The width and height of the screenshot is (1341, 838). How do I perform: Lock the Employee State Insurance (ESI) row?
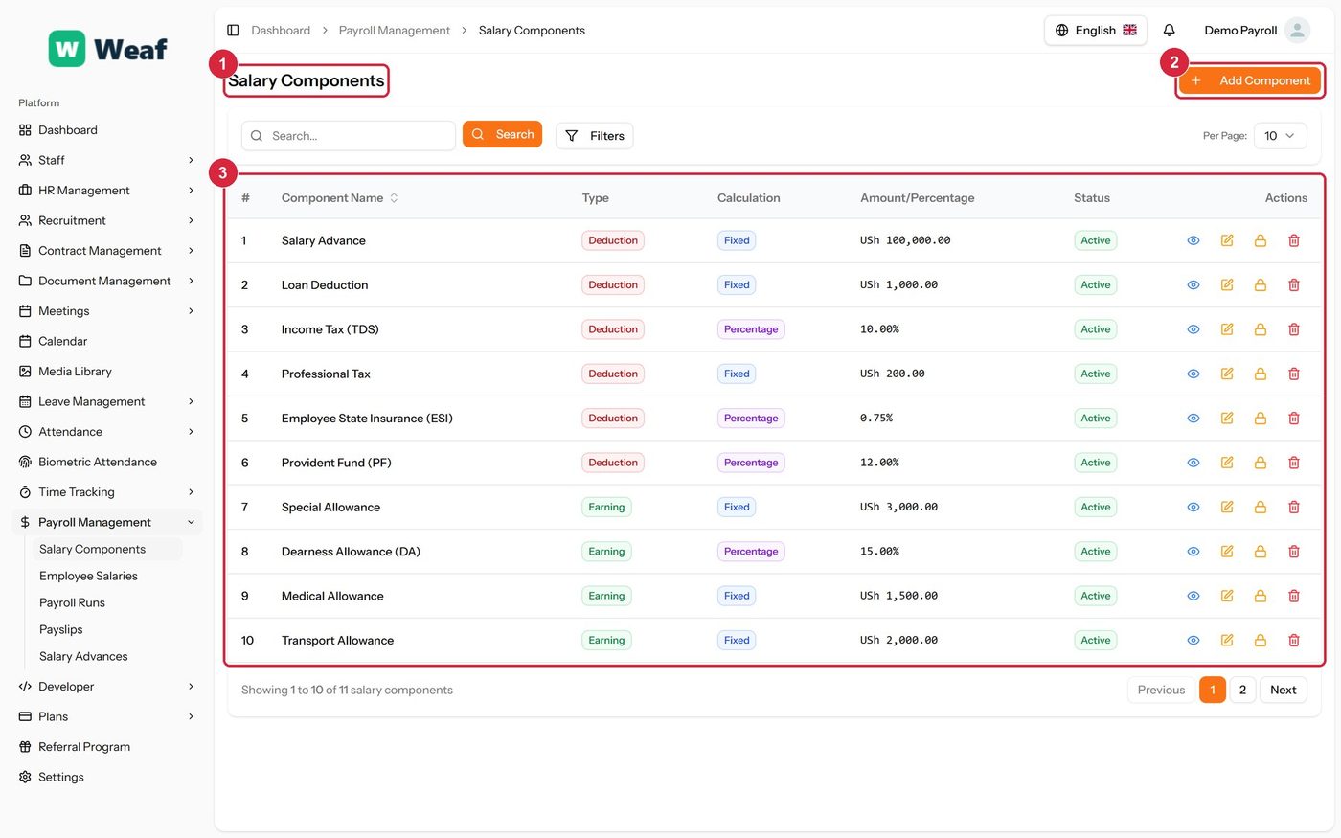1261,419
